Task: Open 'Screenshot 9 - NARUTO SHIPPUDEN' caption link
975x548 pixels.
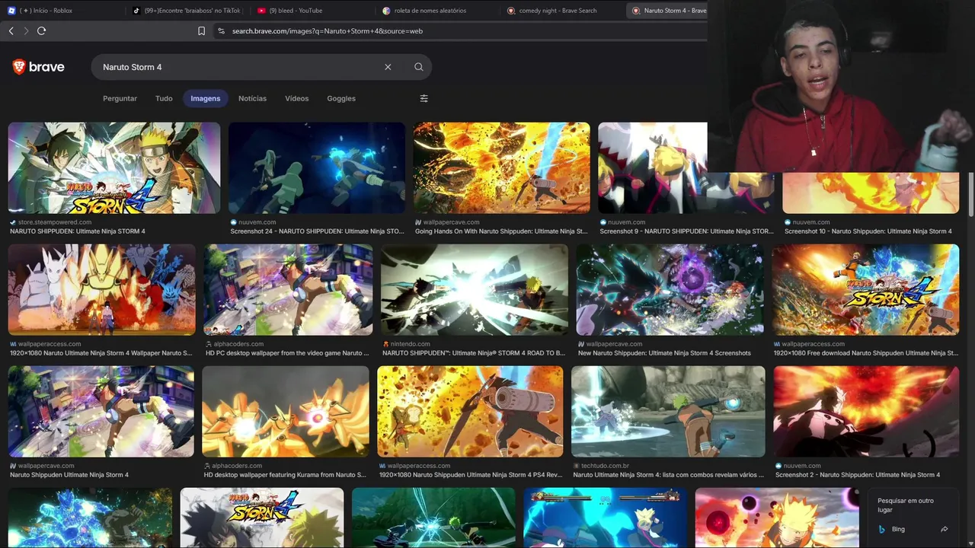Action: (x=686, y=231)
